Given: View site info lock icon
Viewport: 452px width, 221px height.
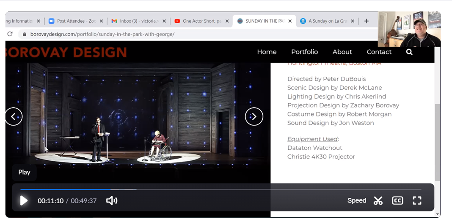Looking at the screenshot, I should tap(25, 34).
